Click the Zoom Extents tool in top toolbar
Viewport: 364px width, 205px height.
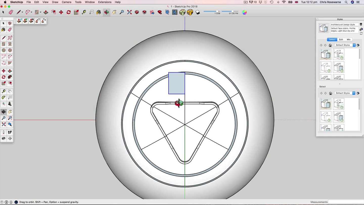(x=129, y=12)
